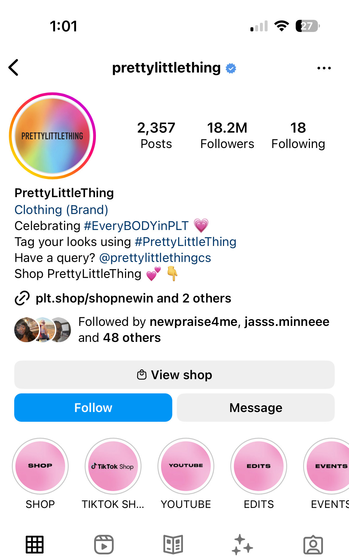The image size is (349, 560).
Task: Open the three-dot more options menu
Action: point(324,68)
